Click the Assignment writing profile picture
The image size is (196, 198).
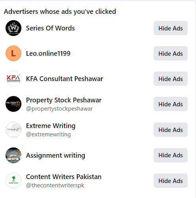pyautogui.click(x=13, y=155)
